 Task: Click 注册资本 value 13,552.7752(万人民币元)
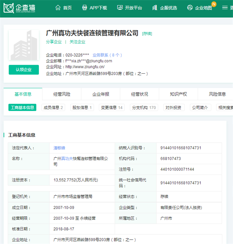click(x=76, y=180)
